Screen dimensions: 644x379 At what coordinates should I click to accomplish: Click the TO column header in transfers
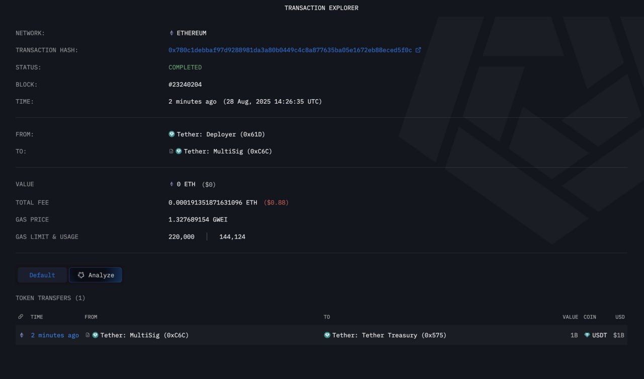click(327, 317)
